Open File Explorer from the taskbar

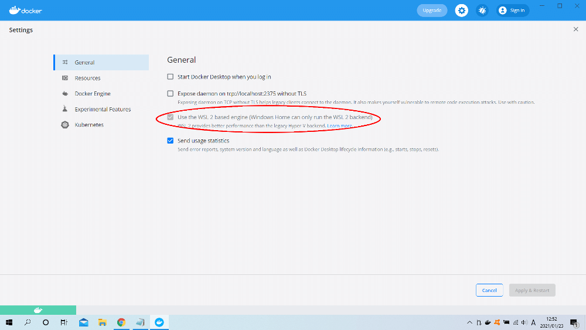point(103,322)
